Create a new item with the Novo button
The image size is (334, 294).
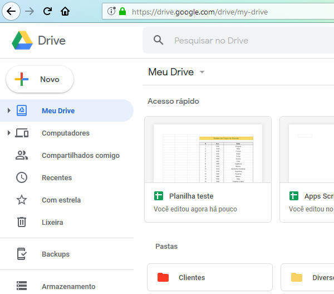coord(40,79)
